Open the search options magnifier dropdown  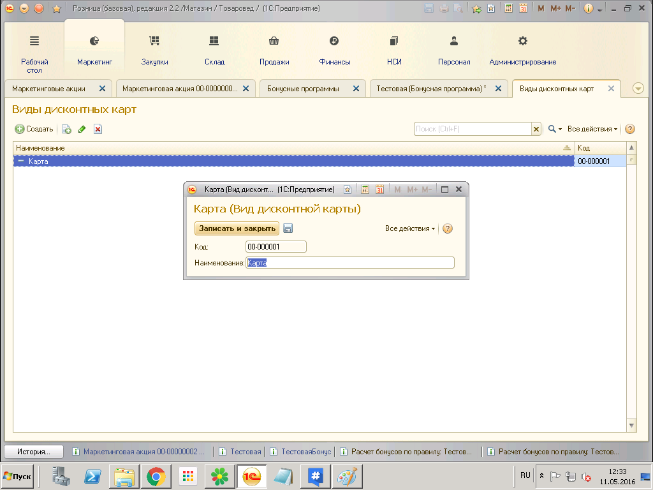coord(555,129)
